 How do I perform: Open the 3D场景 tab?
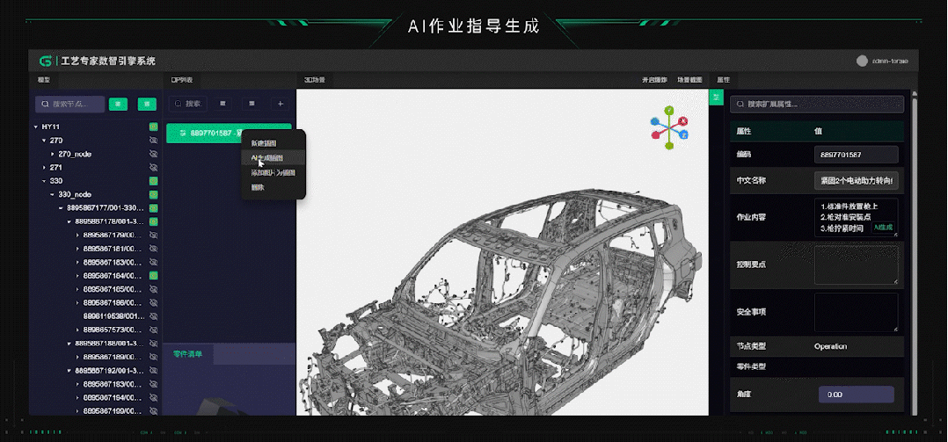coord(315,80)
